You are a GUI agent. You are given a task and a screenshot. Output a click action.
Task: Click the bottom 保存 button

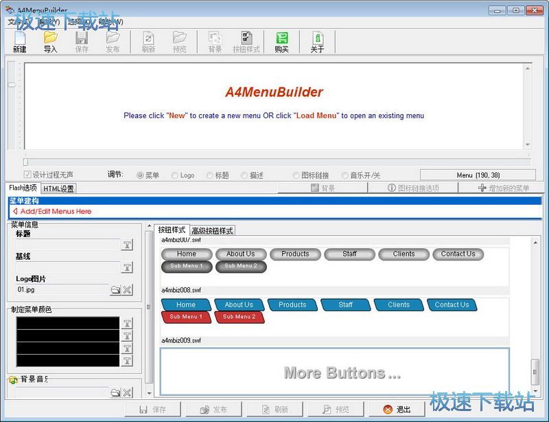(152, 410)
